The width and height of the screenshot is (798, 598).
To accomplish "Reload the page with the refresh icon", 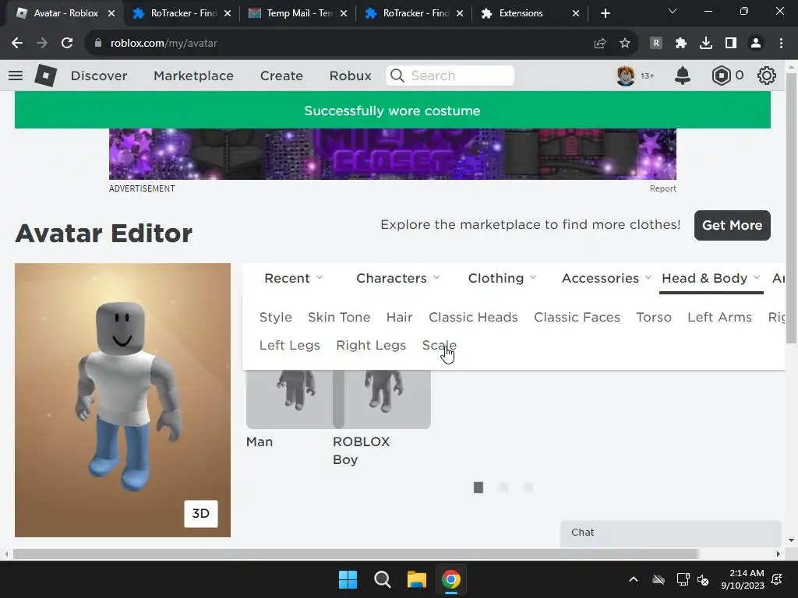I will (67, 44).
